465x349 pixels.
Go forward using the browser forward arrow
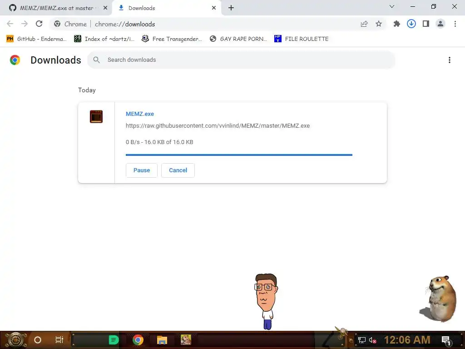[25, 24]
